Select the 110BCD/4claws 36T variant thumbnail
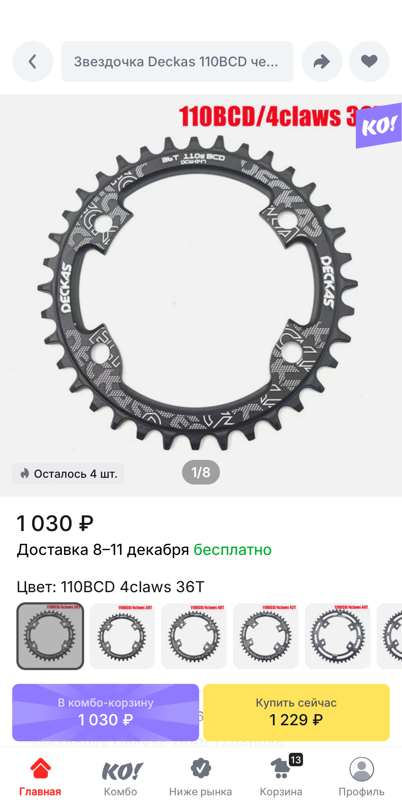 (x=50, y=636)
